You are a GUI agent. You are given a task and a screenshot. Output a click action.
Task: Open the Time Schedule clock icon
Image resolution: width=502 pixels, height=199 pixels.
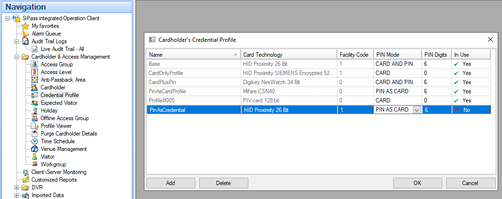(35, 141)
